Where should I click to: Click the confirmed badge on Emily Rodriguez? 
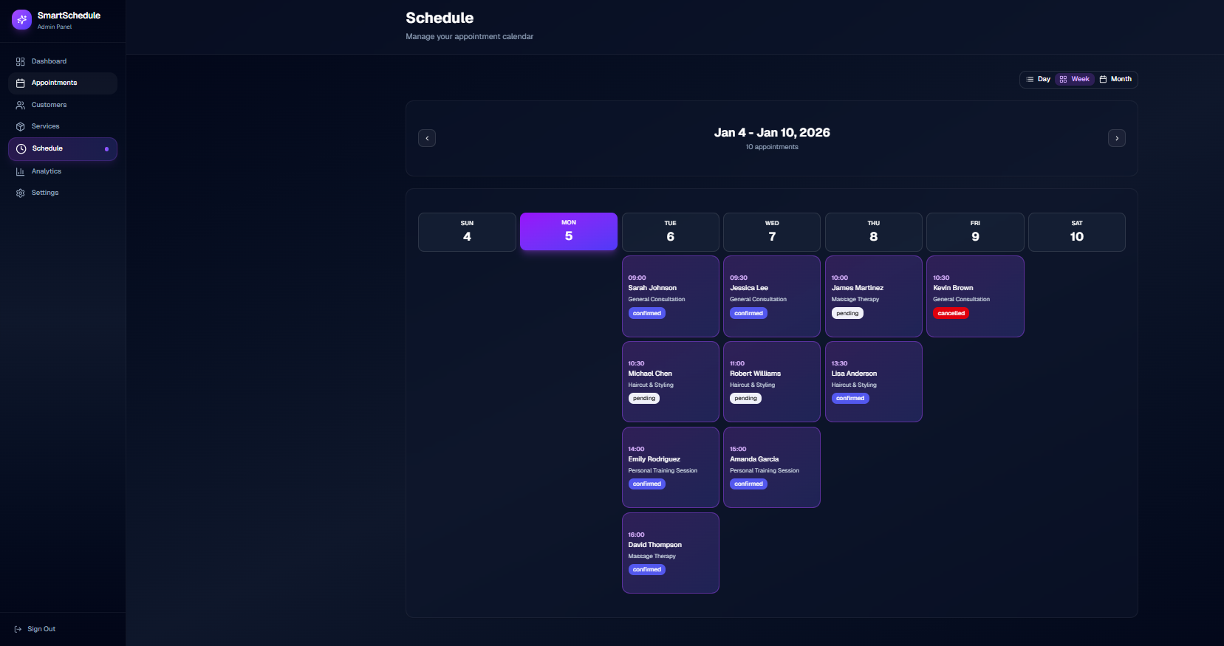click(x=647, y=484)
